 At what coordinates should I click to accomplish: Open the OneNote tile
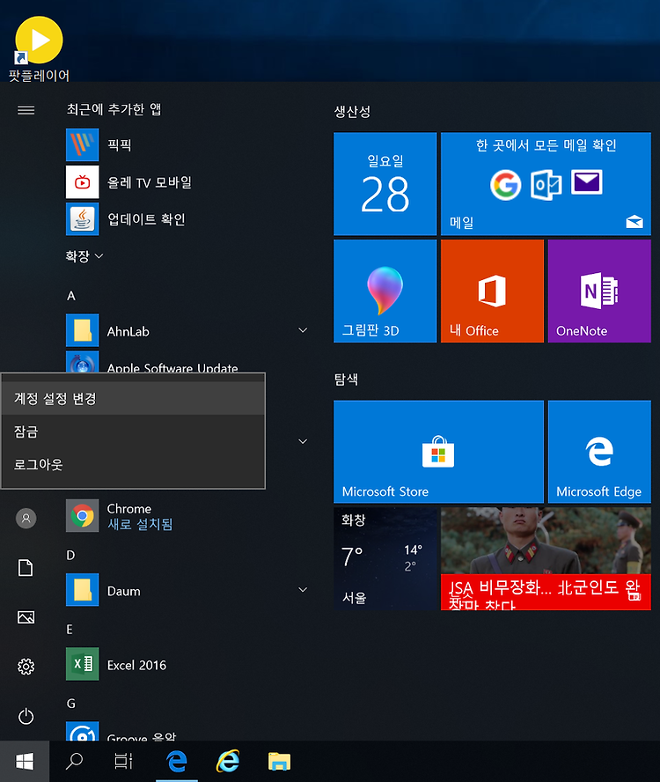click(x=599, y=291)
